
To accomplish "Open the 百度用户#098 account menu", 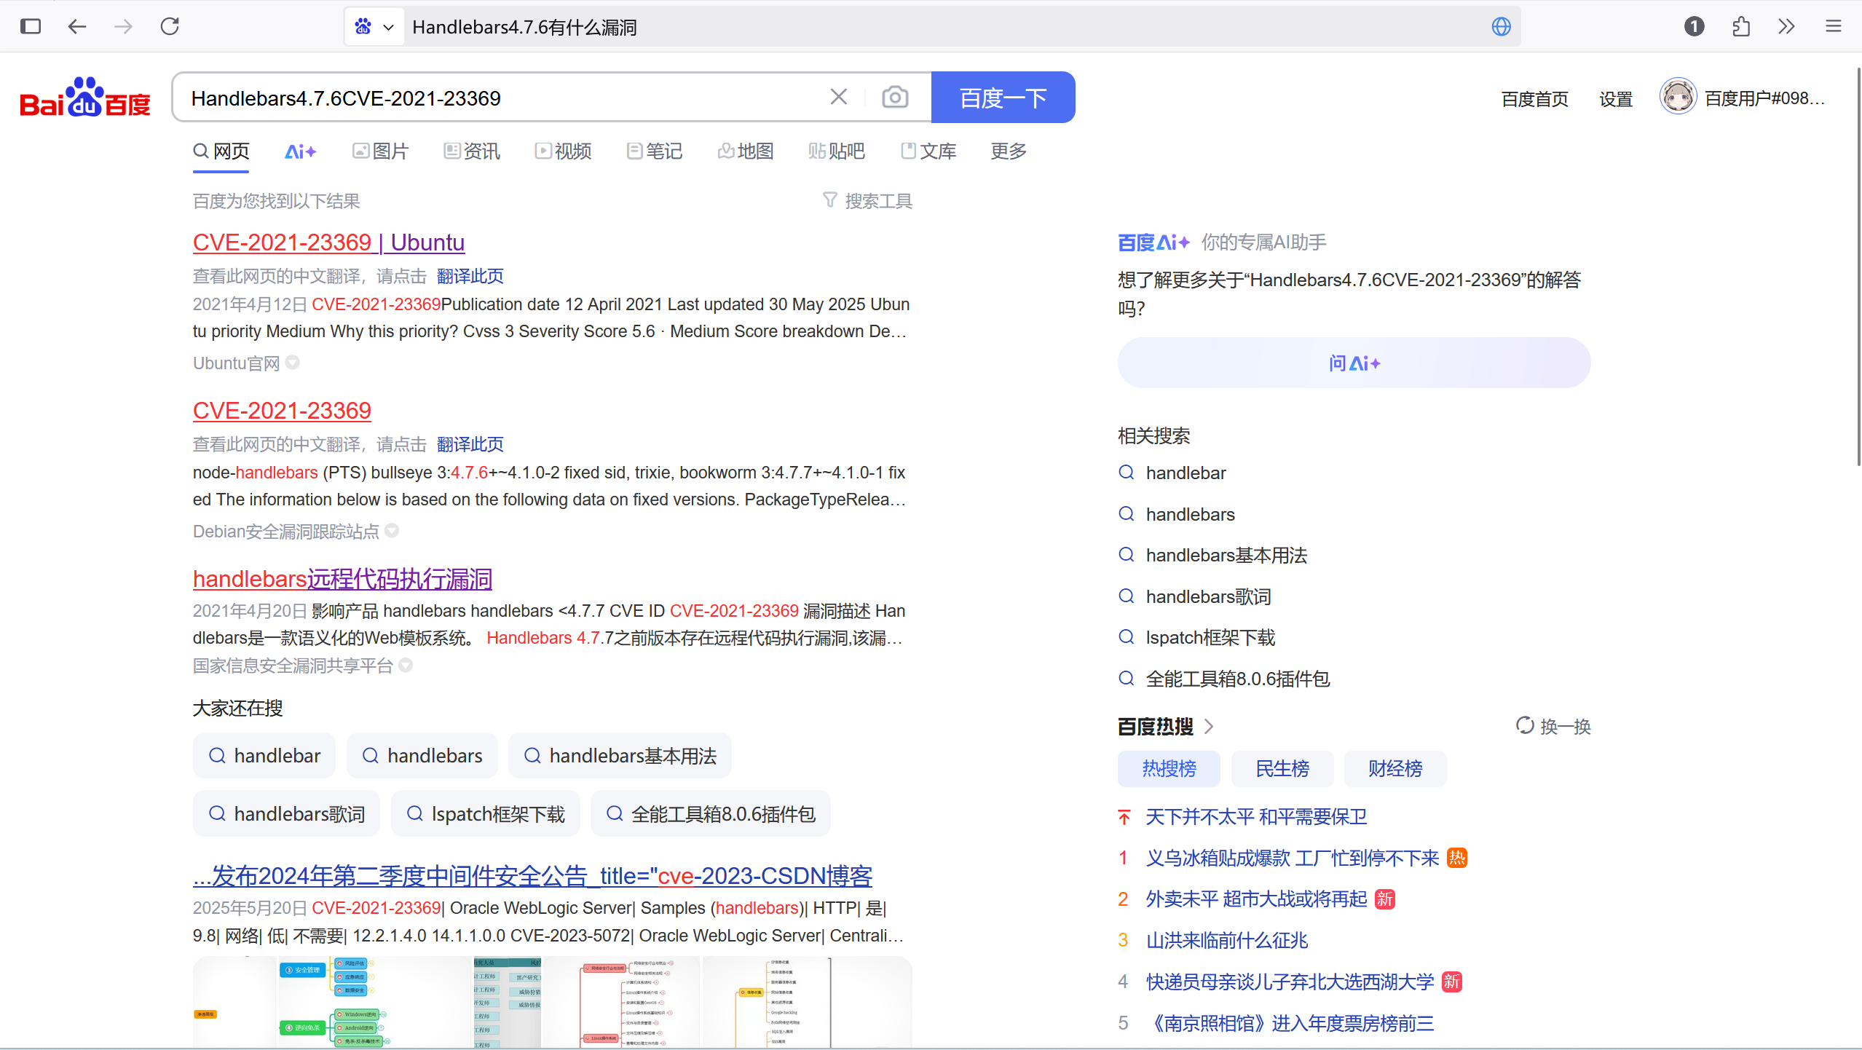I will point(1764,98).
